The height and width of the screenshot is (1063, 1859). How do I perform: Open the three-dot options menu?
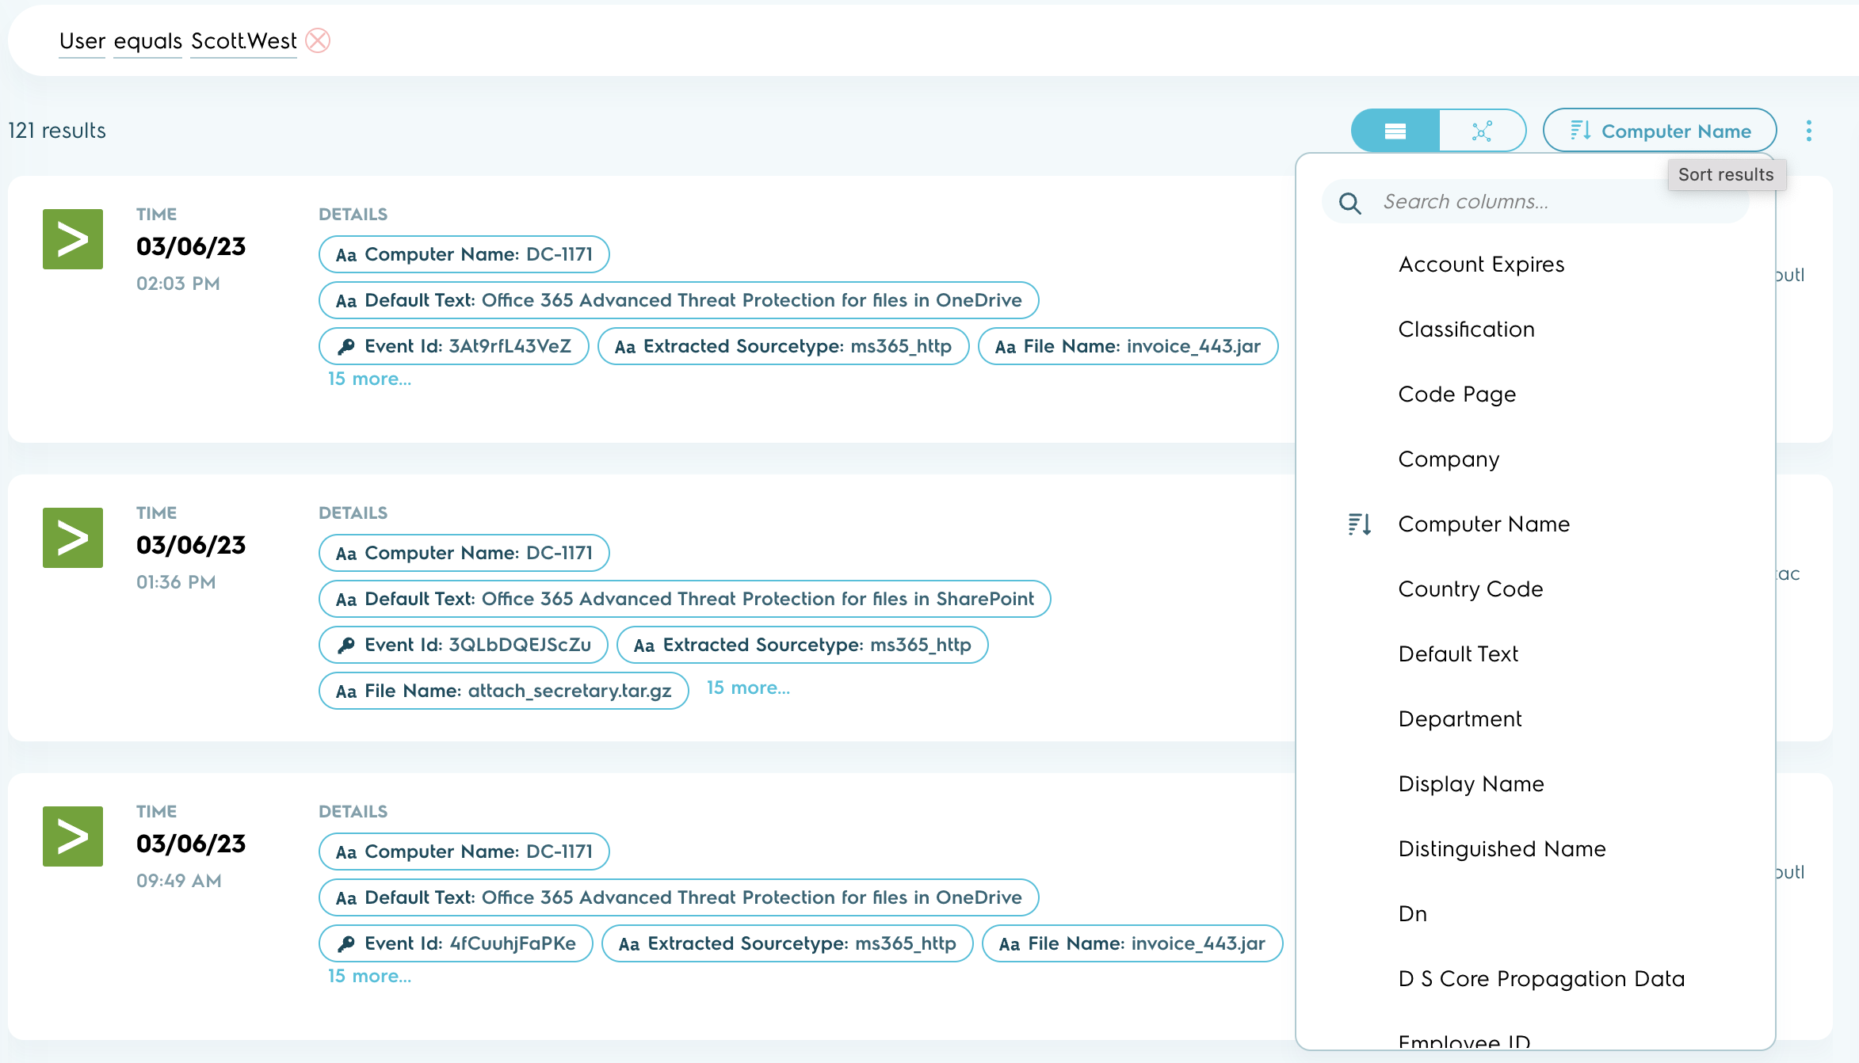click(1808, 131)
